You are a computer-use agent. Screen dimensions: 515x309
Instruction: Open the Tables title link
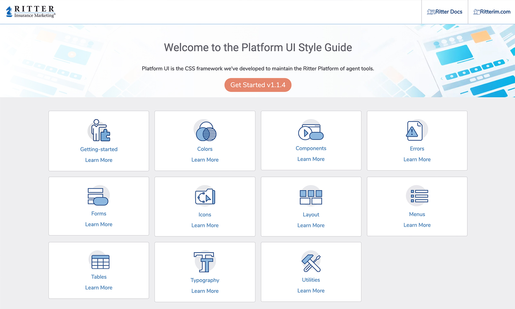[99, 277]
